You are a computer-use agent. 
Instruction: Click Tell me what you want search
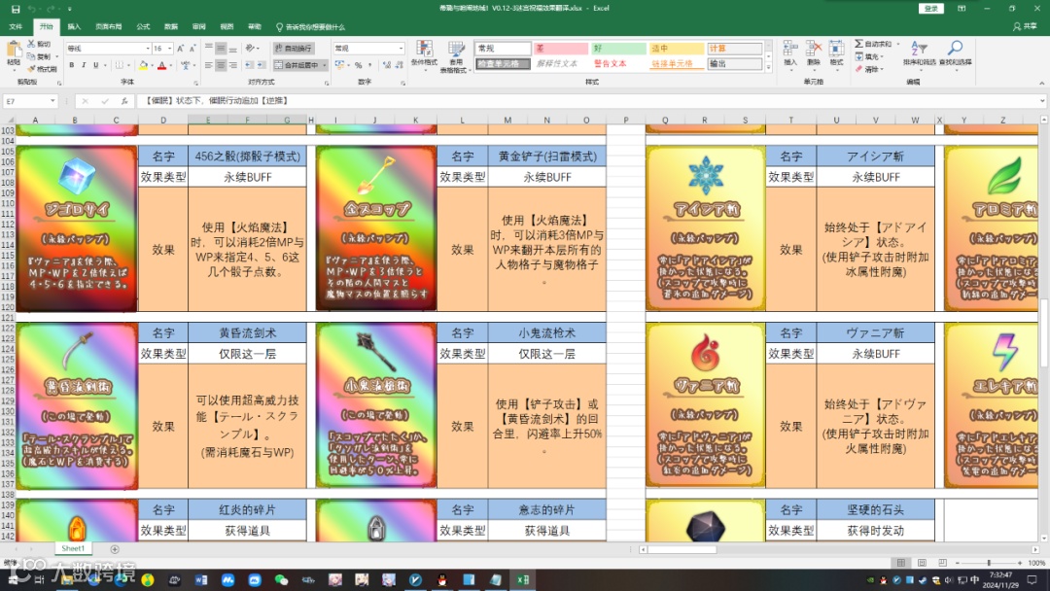coord(311,27)
